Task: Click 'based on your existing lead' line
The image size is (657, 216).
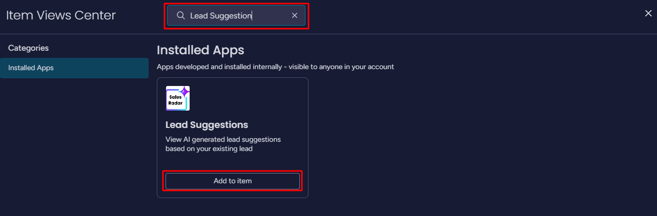Action: (209, 149)
